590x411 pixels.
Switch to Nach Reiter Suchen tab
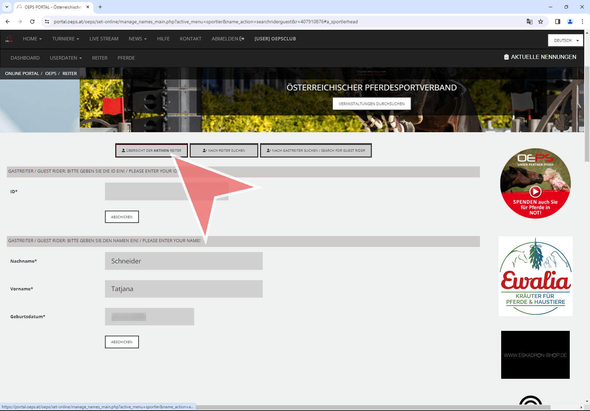[x=224, y=150]
